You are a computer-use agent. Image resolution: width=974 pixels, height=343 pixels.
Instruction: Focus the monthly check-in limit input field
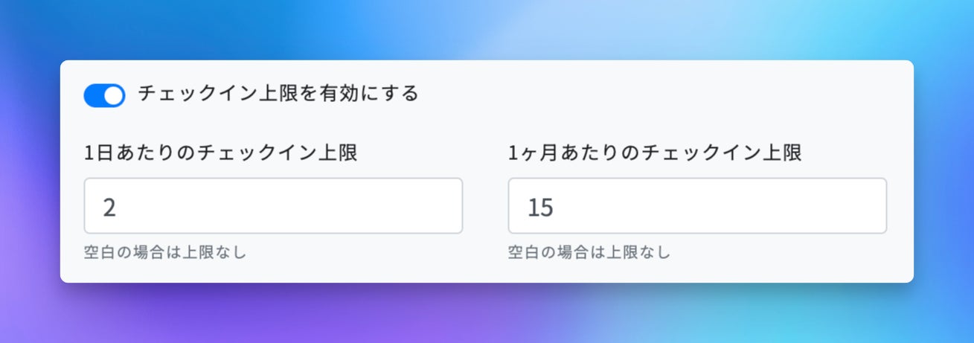coord(697,206)
